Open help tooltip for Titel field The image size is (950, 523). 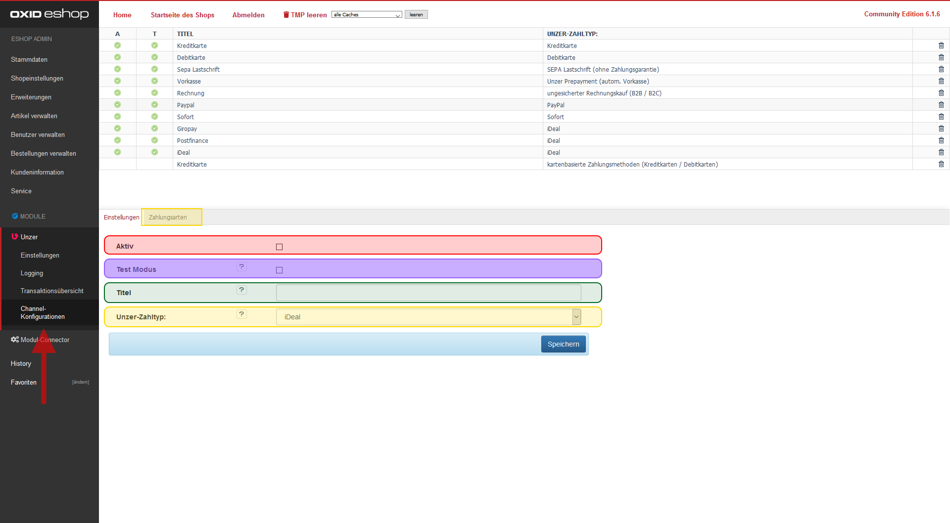pyautogui.click(x=241, y=290)
